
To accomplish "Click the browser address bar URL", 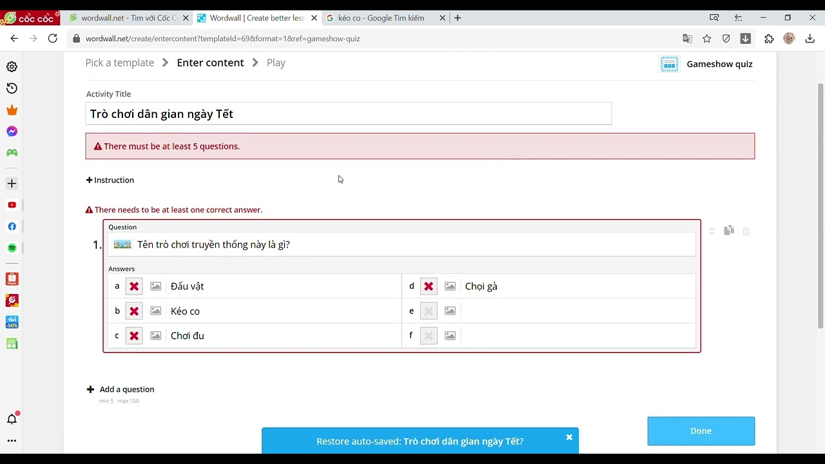I will pyautogui.click(x=222, y=39).
